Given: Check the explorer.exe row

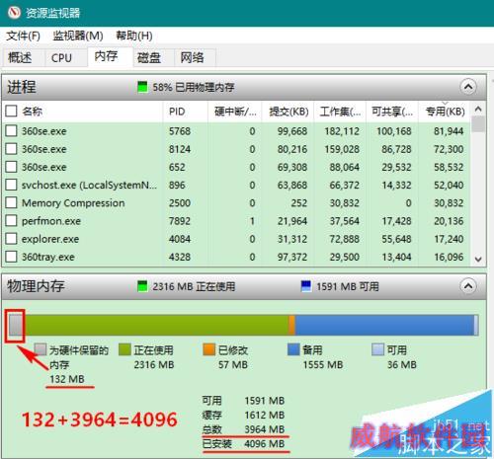Looking at the screenshot, I should 11,239.
